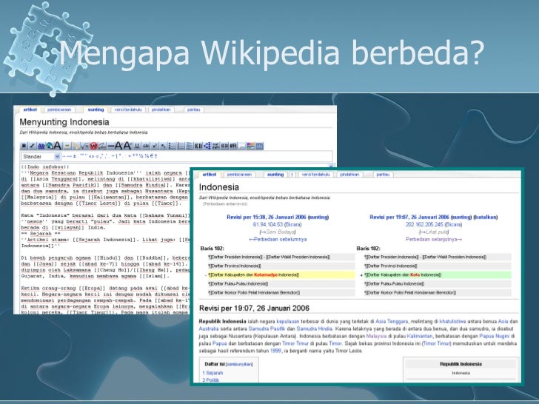
Task: Go to Perbedaan sebelumnya link
Action: click(x=278, y=240)
